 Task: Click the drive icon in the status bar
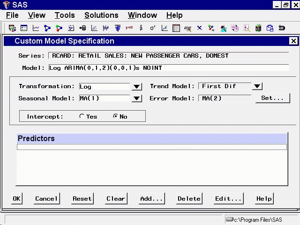(x=229, y=219)
